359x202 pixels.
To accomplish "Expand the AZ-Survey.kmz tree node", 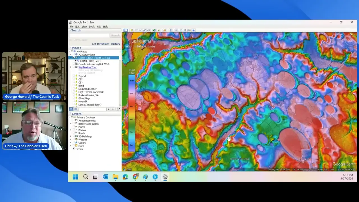I will 71,55.
